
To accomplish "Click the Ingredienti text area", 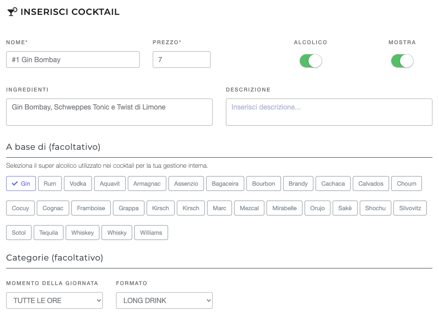I will click(109, 112).
